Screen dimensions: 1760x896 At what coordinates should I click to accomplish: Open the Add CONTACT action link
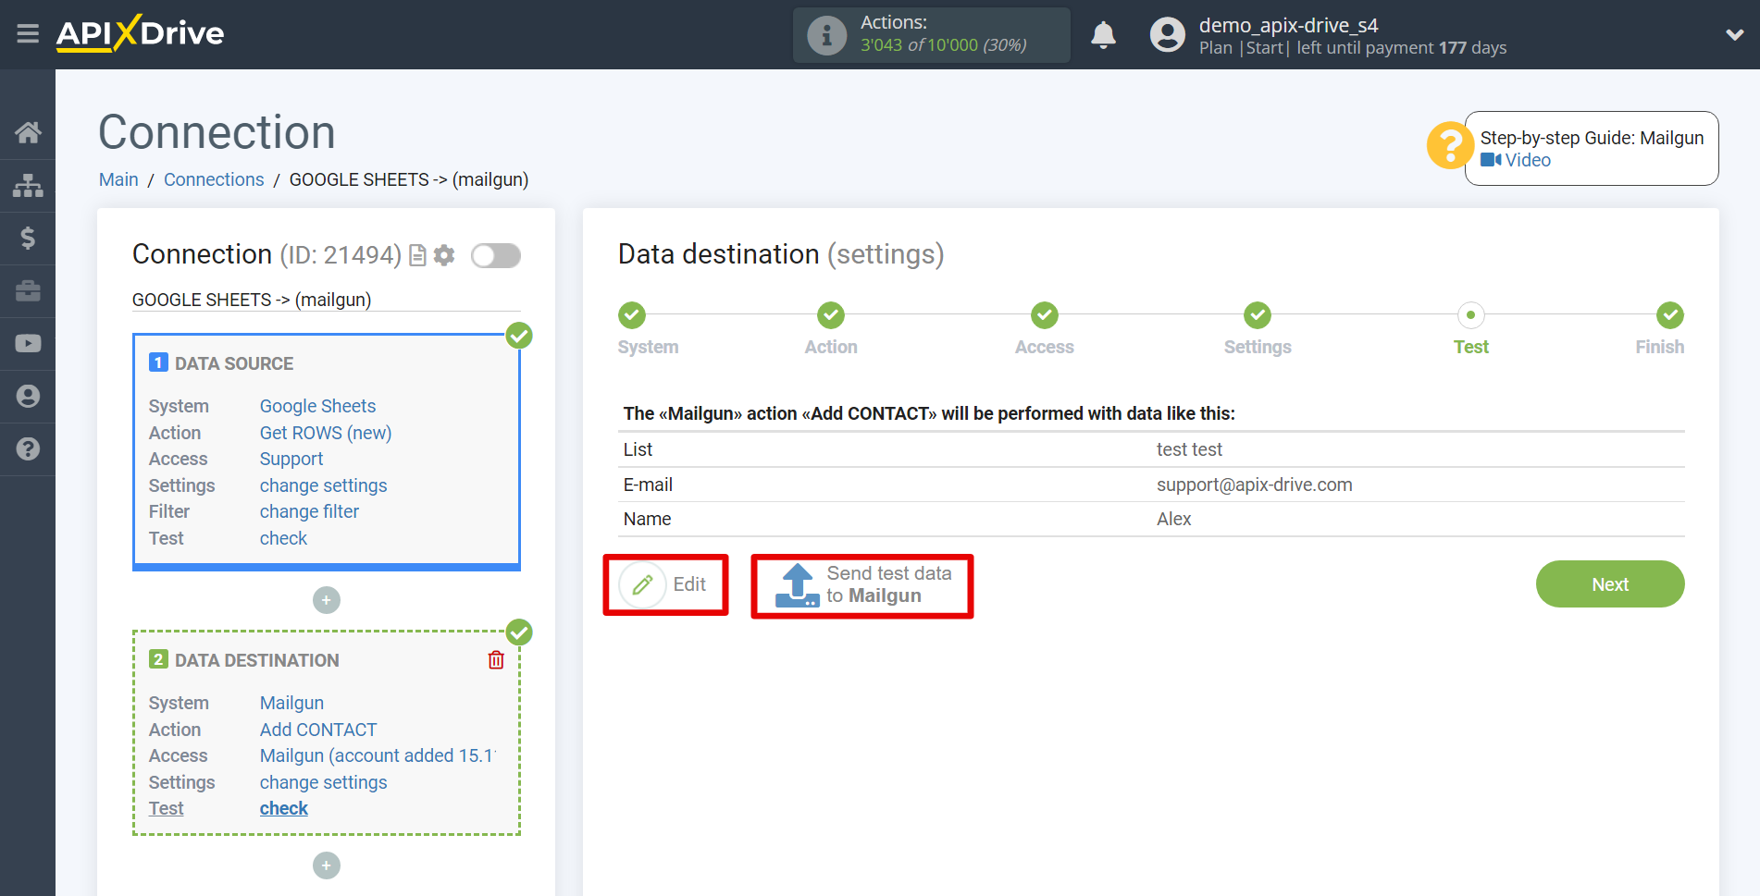pyautogui.click(x=318, y=730)
